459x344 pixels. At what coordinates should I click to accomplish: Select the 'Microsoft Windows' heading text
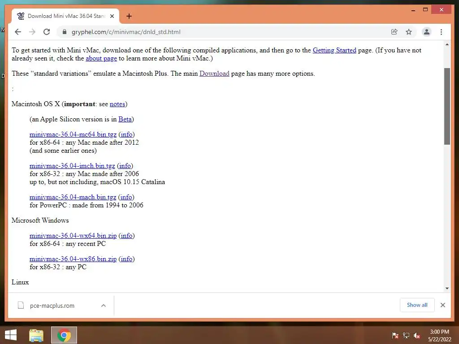pyautogui.click(x=40, y=220)
